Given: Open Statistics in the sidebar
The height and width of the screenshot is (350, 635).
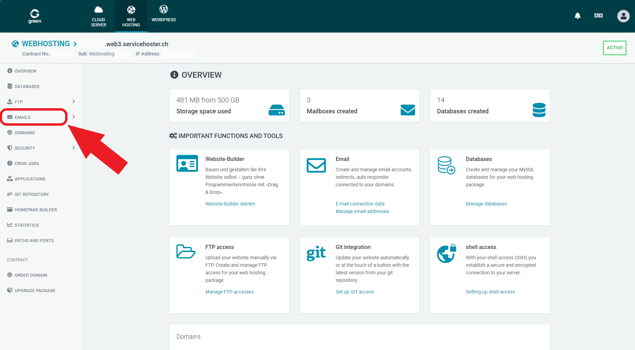Looking at the screenshot, I should point(27,225).
